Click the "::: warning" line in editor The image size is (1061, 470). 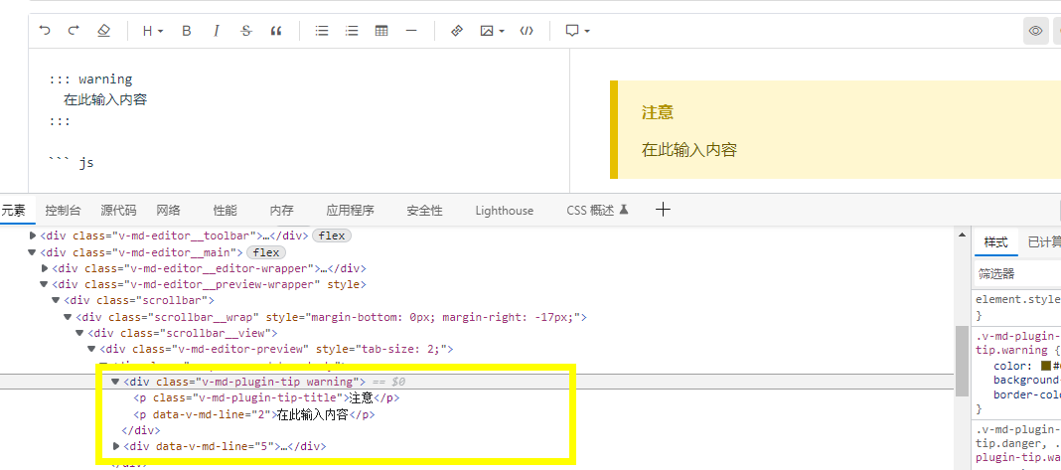coord(90,79)
